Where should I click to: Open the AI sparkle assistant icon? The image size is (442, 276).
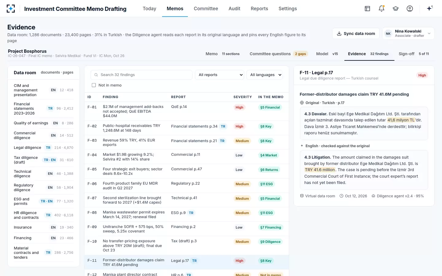pos(430,8)
